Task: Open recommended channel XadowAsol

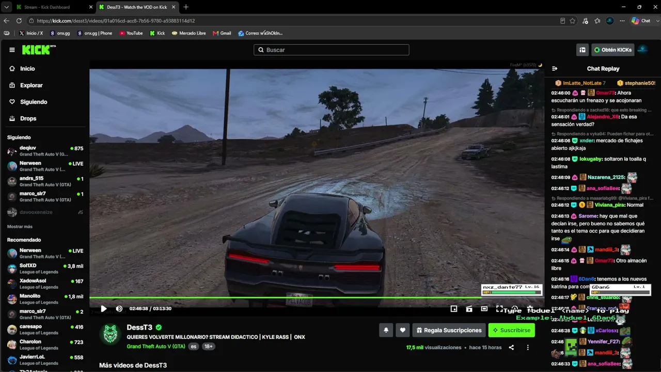Action: 45,284
